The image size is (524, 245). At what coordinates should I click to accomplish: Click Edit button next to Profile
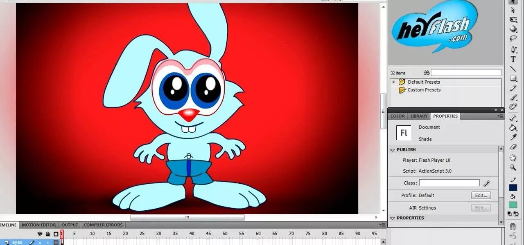481,196
